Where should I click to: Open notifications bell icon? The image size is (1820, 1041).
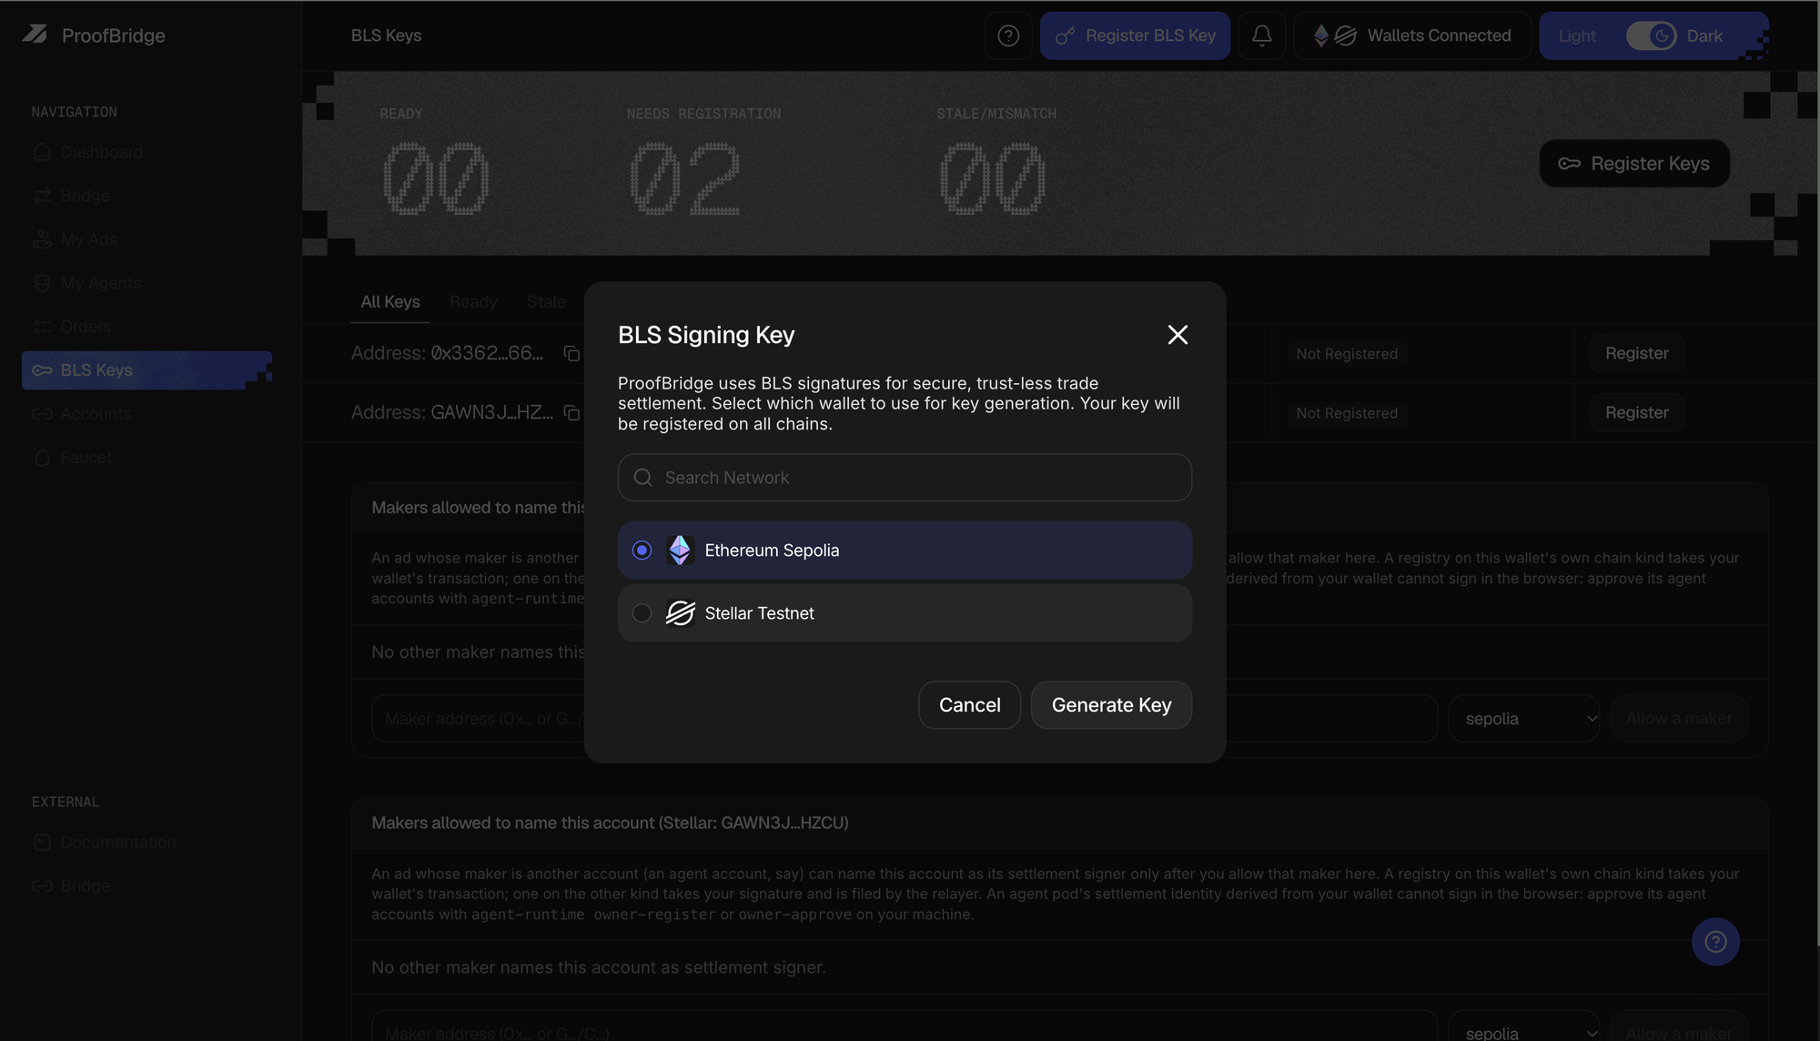coord(1262,35)
